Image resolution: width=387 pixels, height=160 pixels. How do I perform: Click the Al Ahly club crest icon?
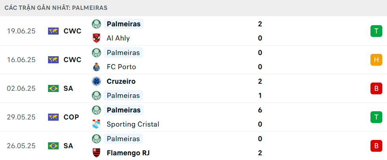[x=96, y=38]
